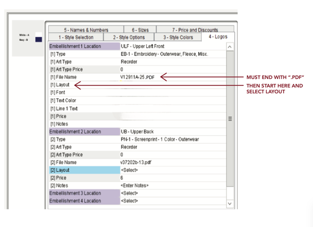Click the [1] Layout row value
The image size is (313, 227).
click(x=172, y=85)
